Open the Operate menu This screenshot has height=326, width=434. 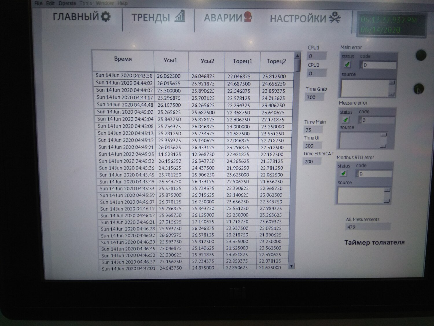coord(67,3)
